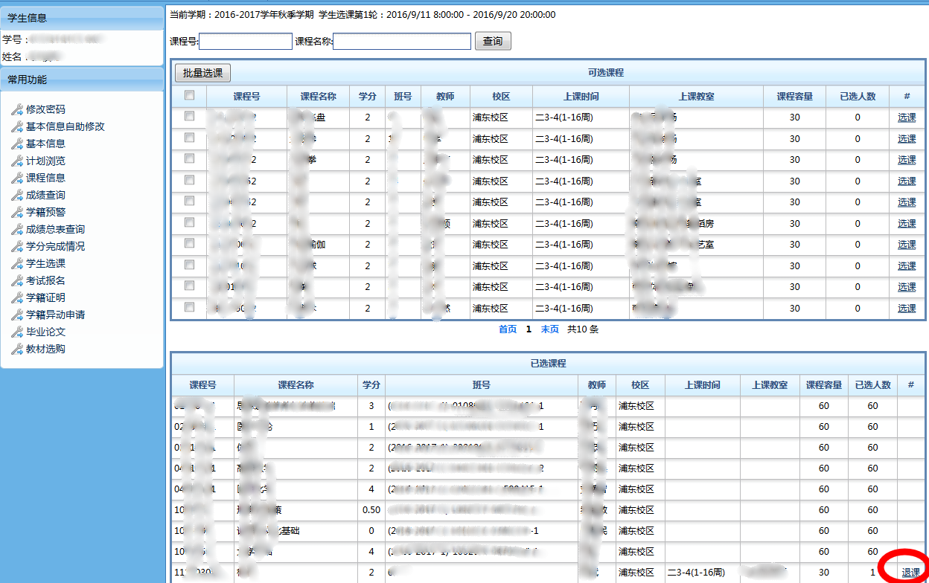Click the icon next to 毕业论文
Image resolution: width=929 pixels, height=583 pixels.
[x=17, y=332]
